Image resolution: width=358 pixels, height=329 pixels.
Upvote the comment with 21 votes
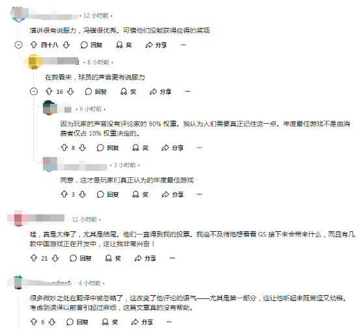(34, 258)
